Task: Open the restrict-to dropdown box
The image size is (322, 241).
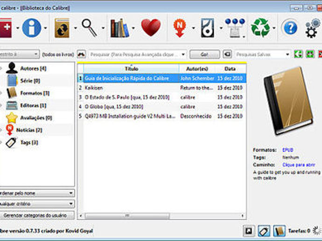Action: coord(20,54)
